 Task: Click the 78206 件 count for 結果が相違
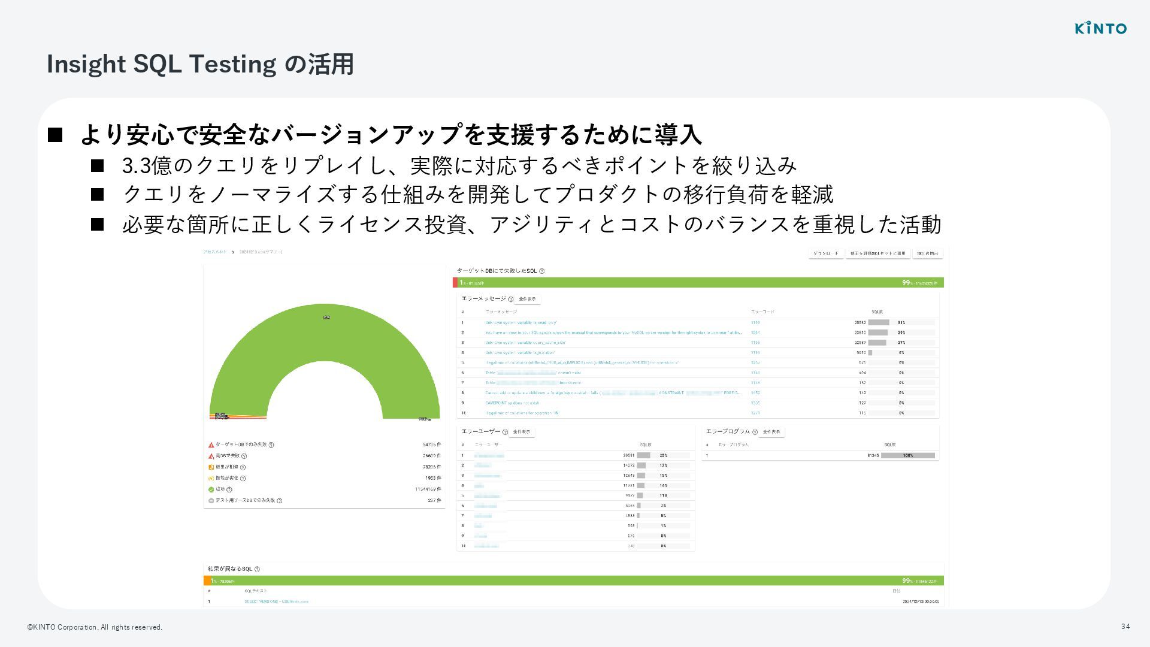(432, 467)
